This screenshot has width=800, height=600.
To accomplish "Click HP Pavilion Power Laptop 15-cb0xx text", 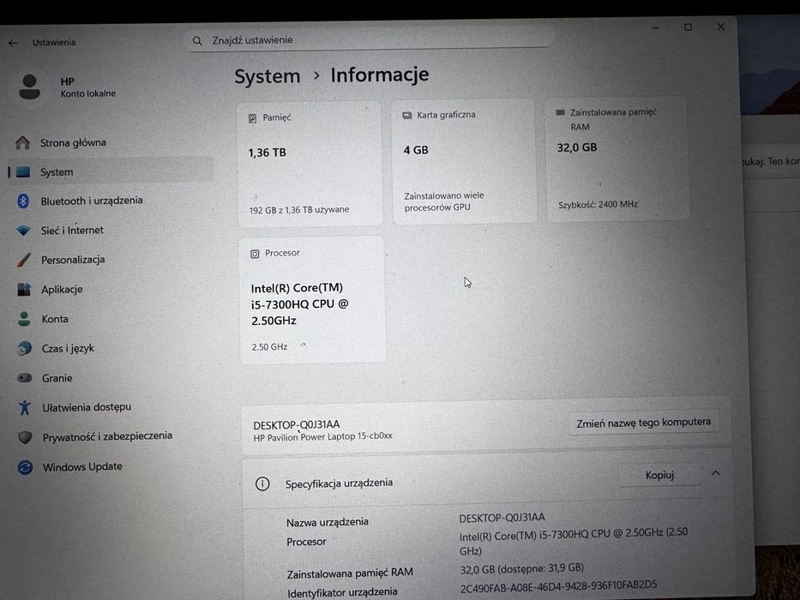I will (x=323, y=436).
